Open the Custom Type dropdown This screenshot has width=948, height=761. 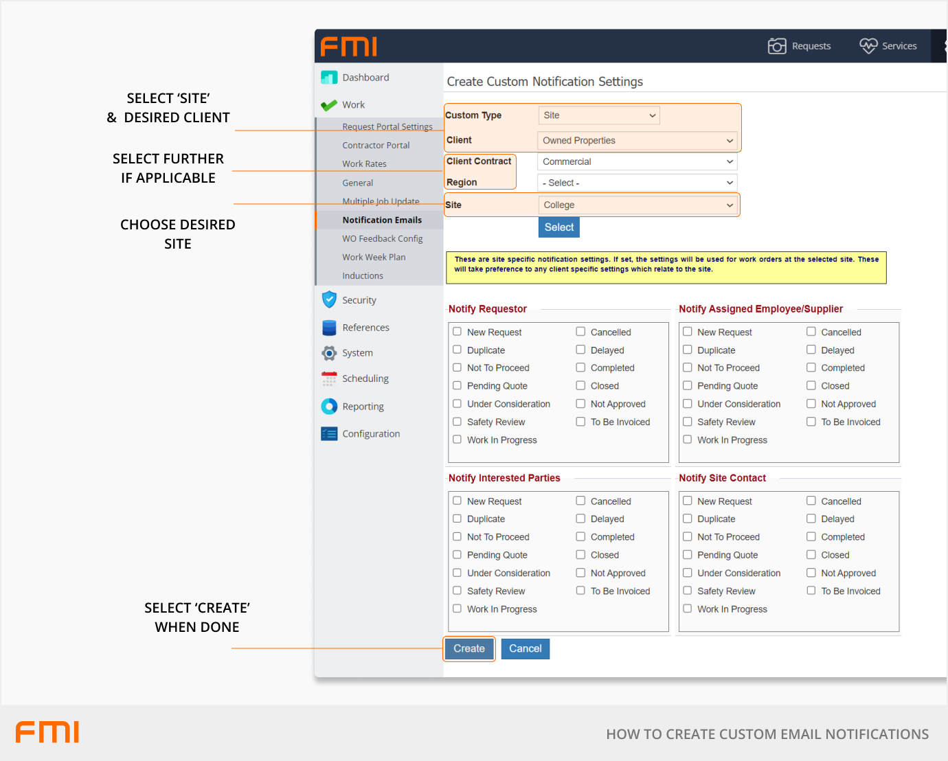599,115
